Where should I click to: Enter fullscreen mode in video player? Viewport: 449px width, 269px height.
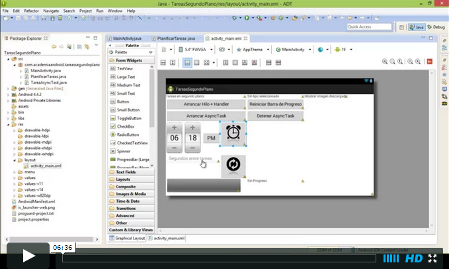point(432,258)
